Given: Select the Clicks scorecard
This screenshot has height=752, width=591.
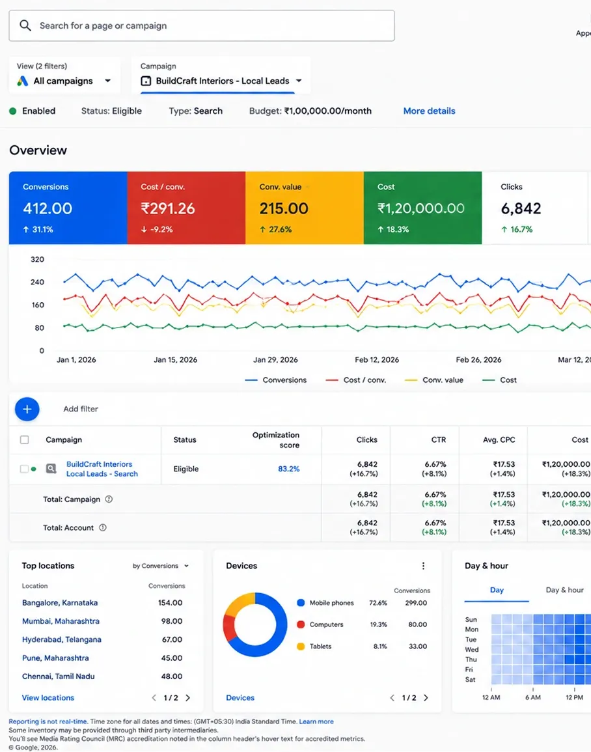Looking at the screenshot, I should pyautogui.click(x=535, y=208).
